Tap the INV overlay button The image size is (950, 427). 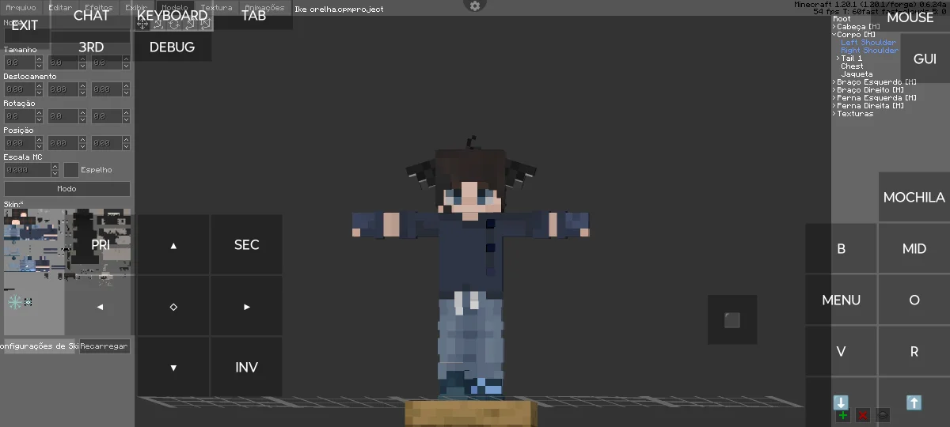click(x=247, y=368)
